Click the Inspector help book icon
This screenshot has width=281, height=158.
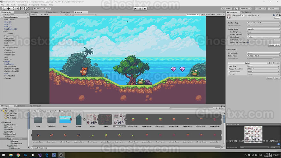[x=274, y=15]
